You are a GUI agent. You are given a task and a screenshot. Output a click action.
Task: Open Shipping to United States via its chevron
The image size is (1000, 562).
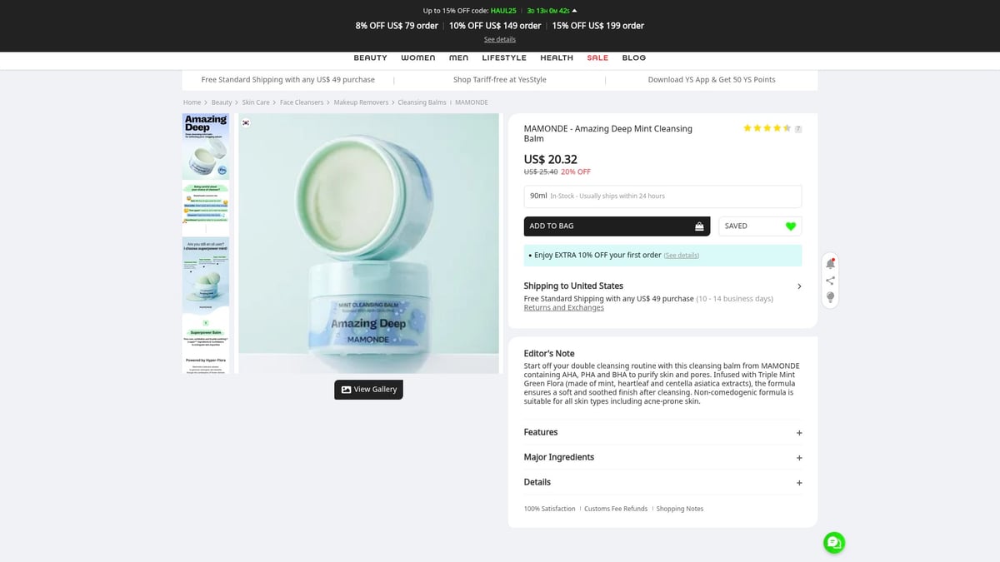pos(798,286)
